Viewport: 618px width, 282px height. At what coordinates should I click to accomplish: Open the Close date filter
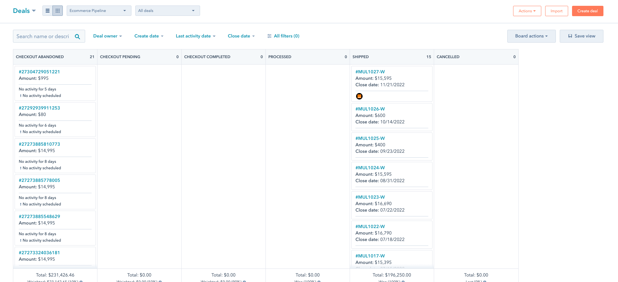[x=241, y=36]
